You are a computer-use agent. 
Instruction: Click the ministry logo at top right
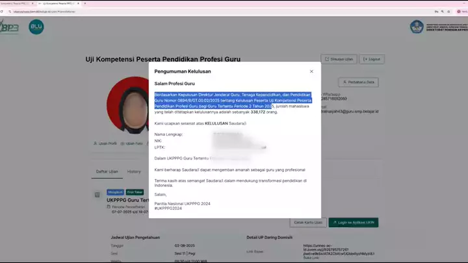[x=416, y=27]
